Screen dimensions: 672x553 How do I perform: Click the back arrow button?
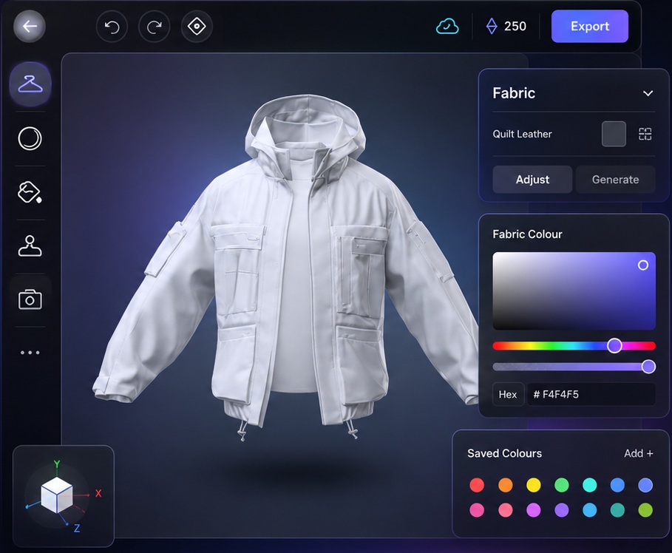click(x=30, y=27)
